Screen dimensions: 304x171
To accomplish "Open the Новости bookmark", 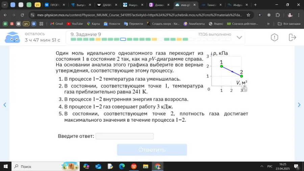I will point(112,24).
